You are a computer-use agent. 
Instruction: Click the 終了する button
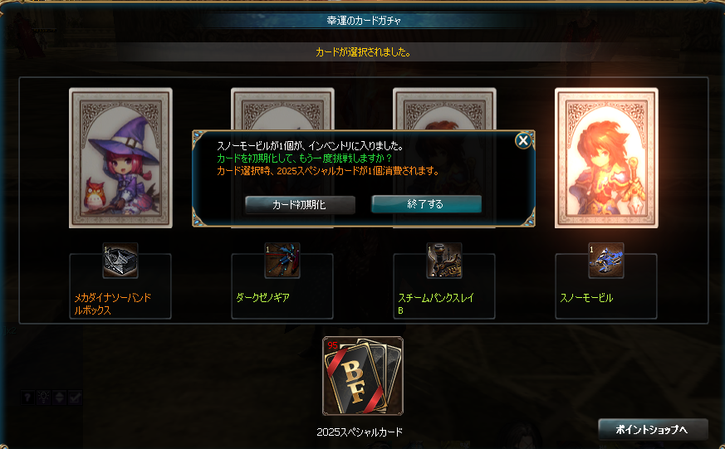coord(426,203)
